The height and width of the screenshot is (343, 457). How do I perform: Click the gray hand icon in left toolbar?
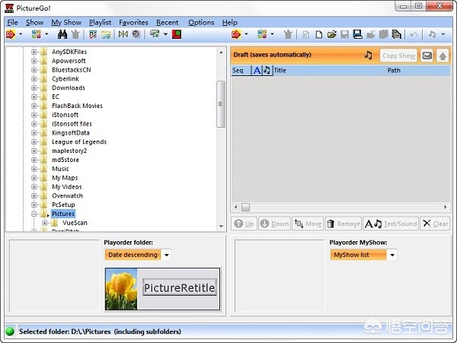tap(75, 34)
